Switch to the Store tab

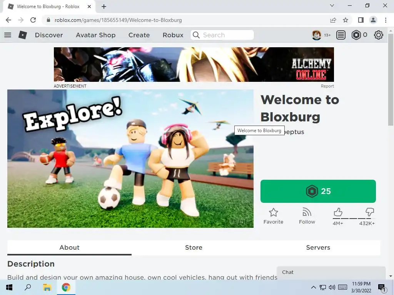click(x=194, y=248)
